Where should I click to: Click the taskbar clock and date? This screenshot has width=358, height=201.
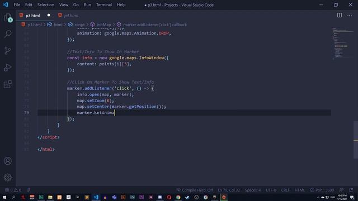342,197
